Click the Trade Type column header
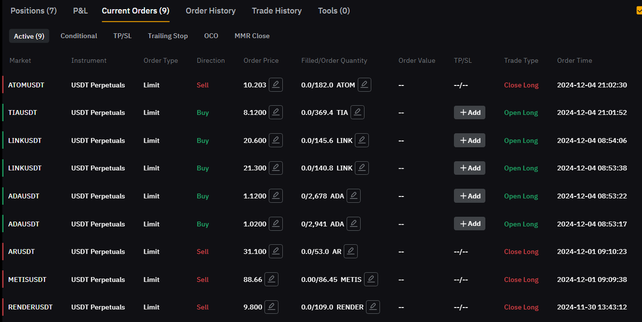Image resolution: width=642 pixels, height=322 pixels. click(521, 60)
